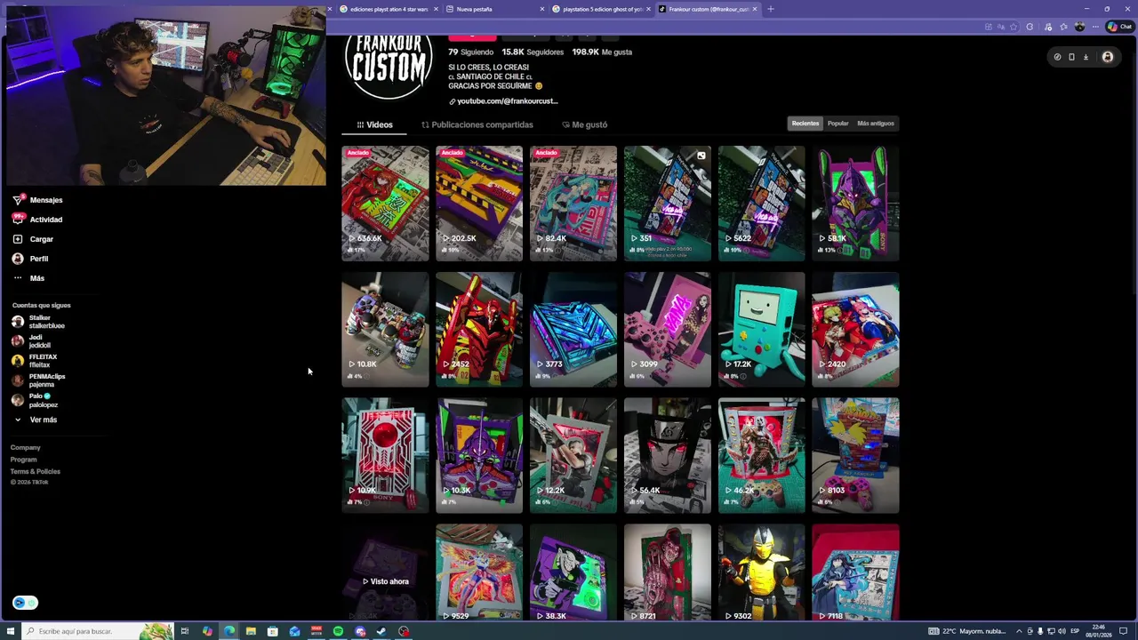1138x640 pixels.
Task: Open the TikTok account avatar menu
Action: click(1107, 57)
